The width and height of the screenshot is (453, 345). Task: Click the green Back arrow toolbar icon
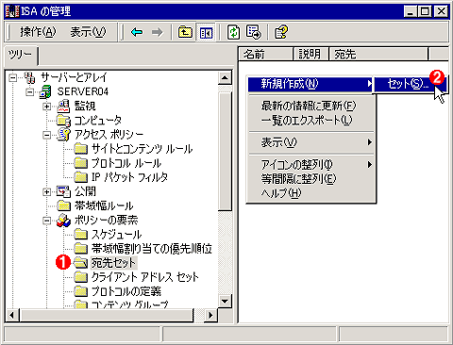tap(137, 32)
